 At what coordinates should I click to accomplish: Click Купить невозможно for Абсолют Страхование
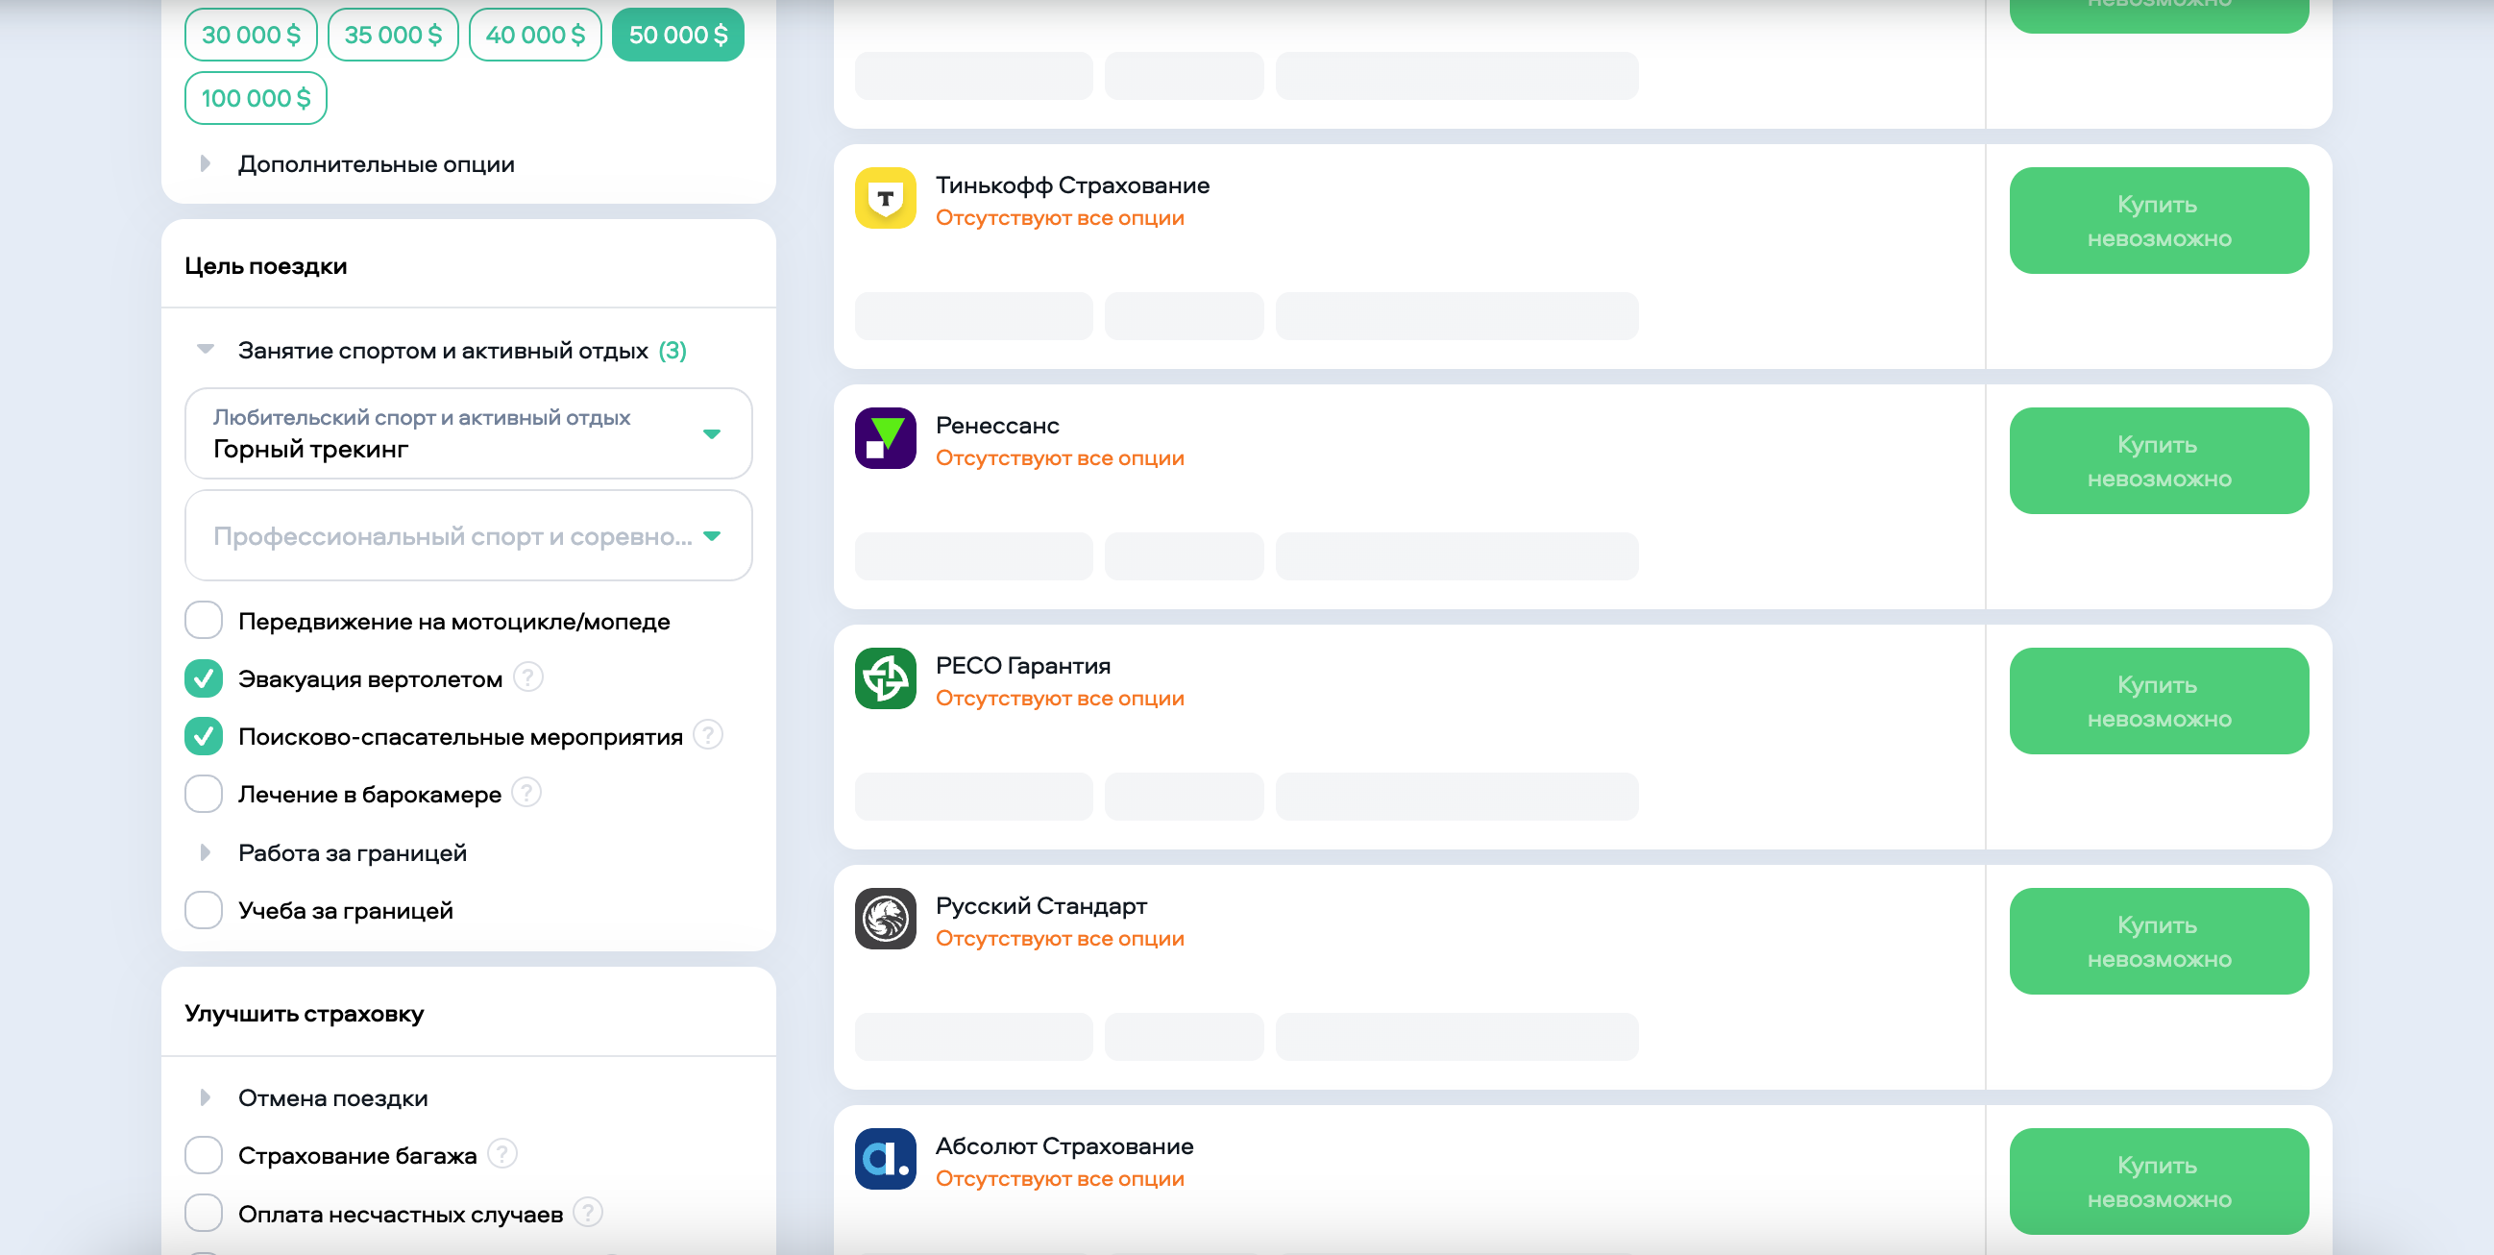click(2159, 1181)
